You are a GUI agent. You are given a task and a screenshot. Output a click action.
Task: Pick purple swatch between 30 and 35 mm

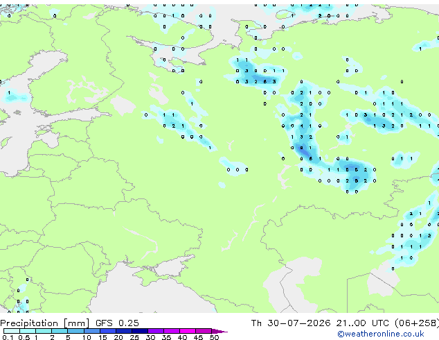[x=155, y=331]
